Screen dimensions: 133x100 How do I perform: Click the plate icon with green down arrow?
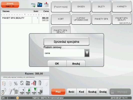[34, 91]
